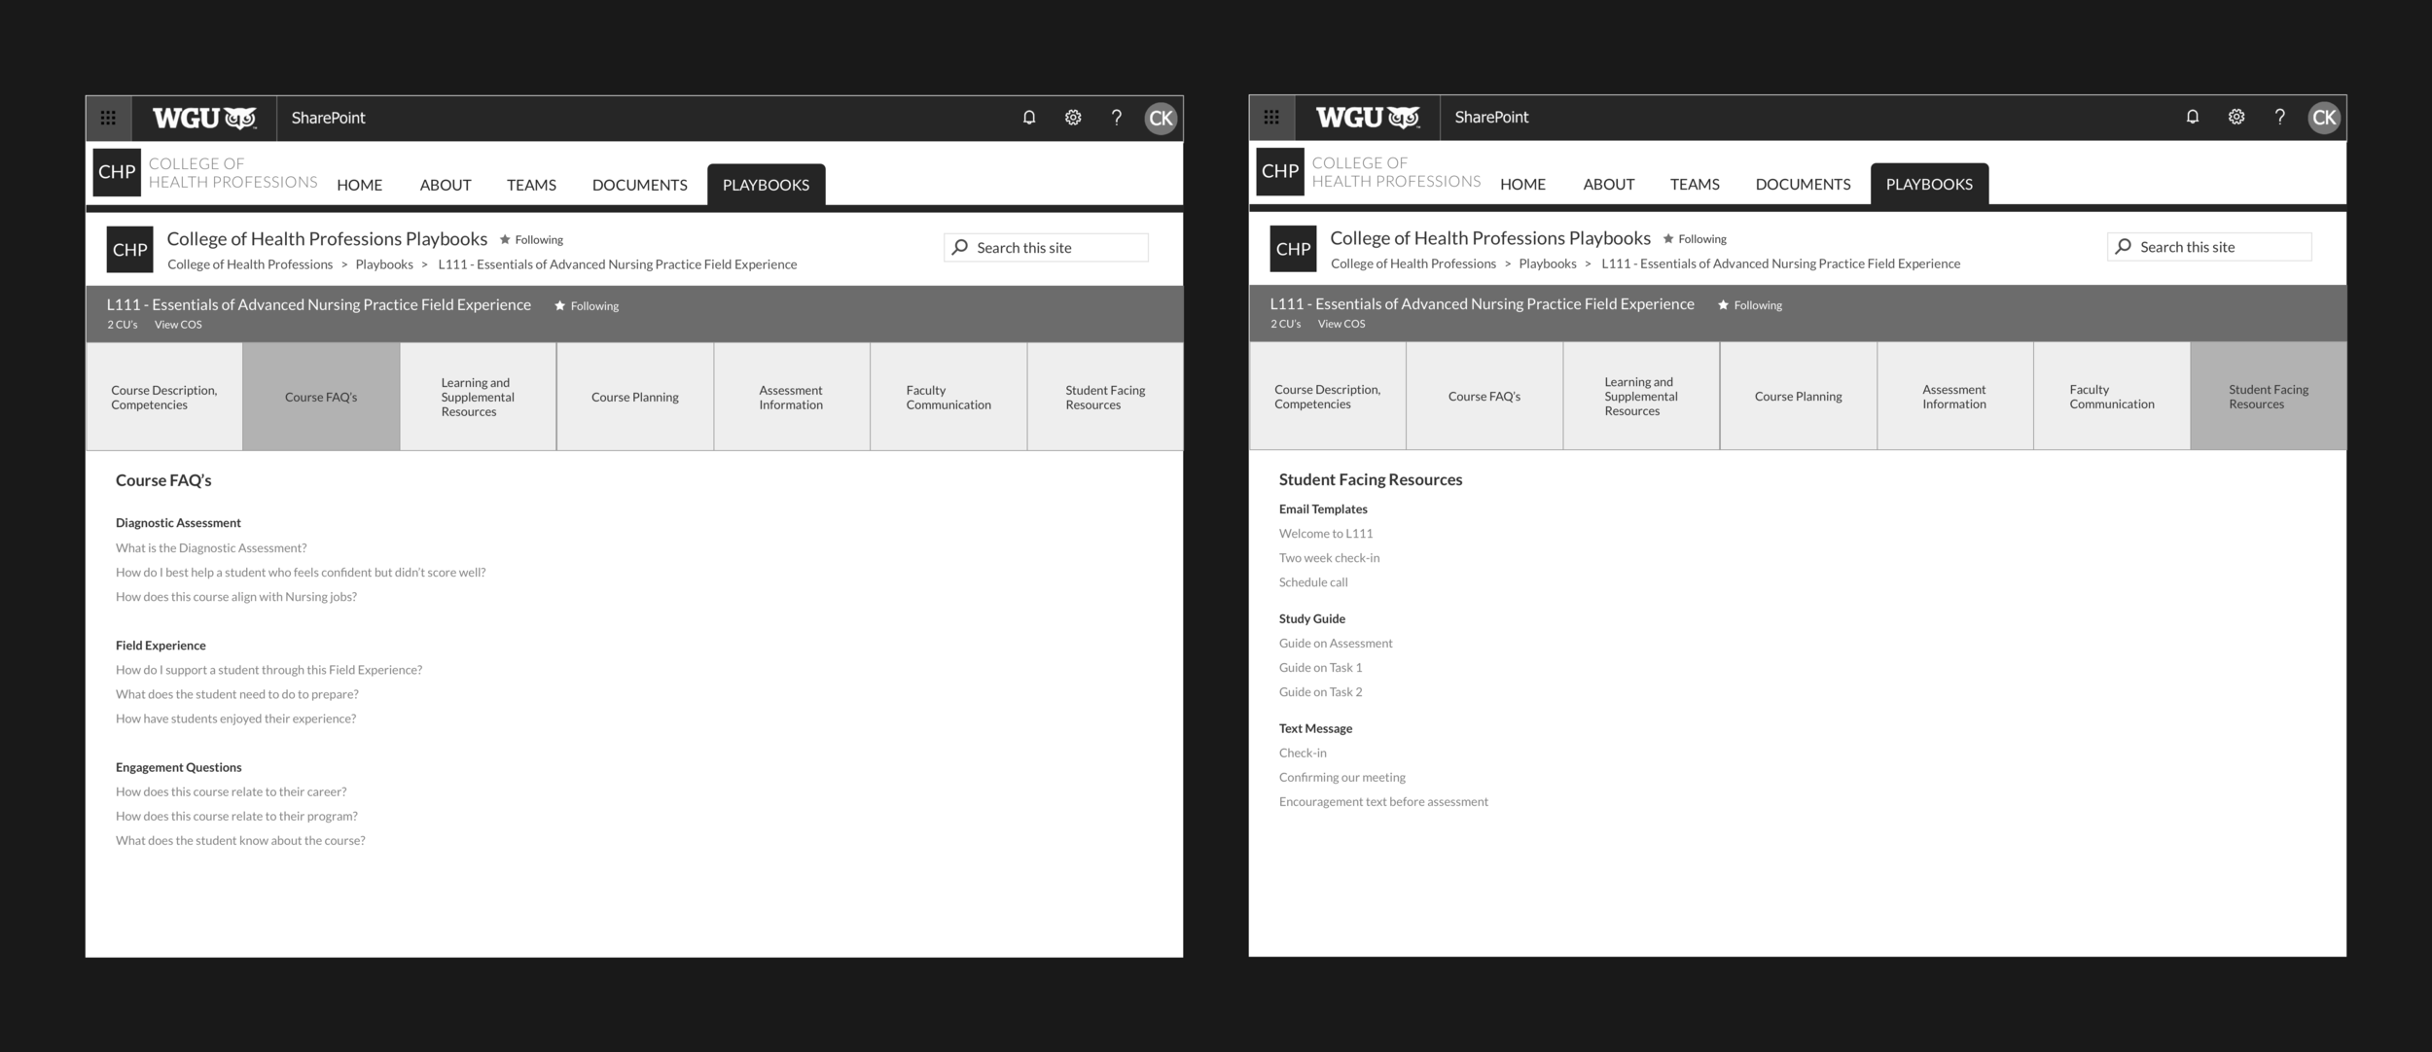The width and height of the screenshot is (2432, 1052).
Task: Open CK profile avatar in left window
Action: 1161,119
